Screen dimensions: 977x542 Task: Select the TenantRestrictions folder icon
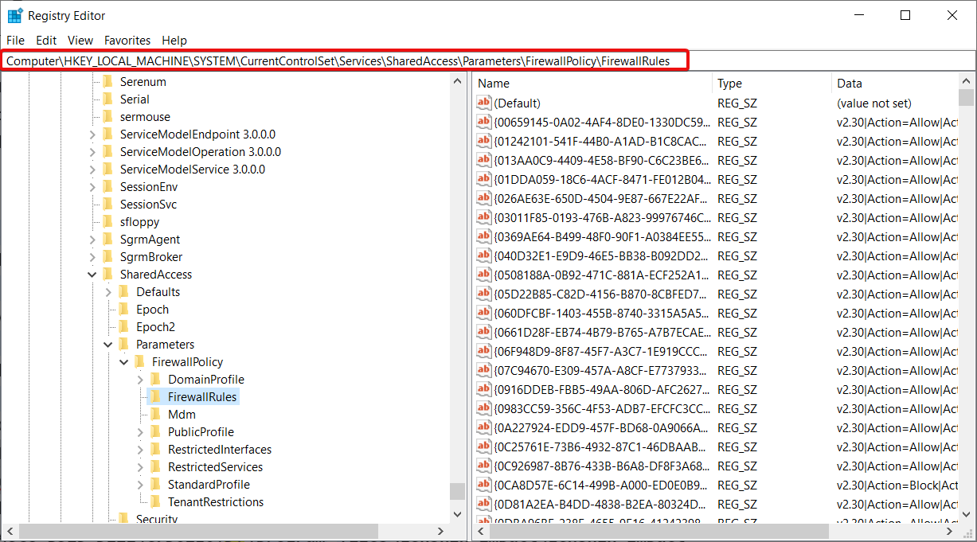coord(155,502)
